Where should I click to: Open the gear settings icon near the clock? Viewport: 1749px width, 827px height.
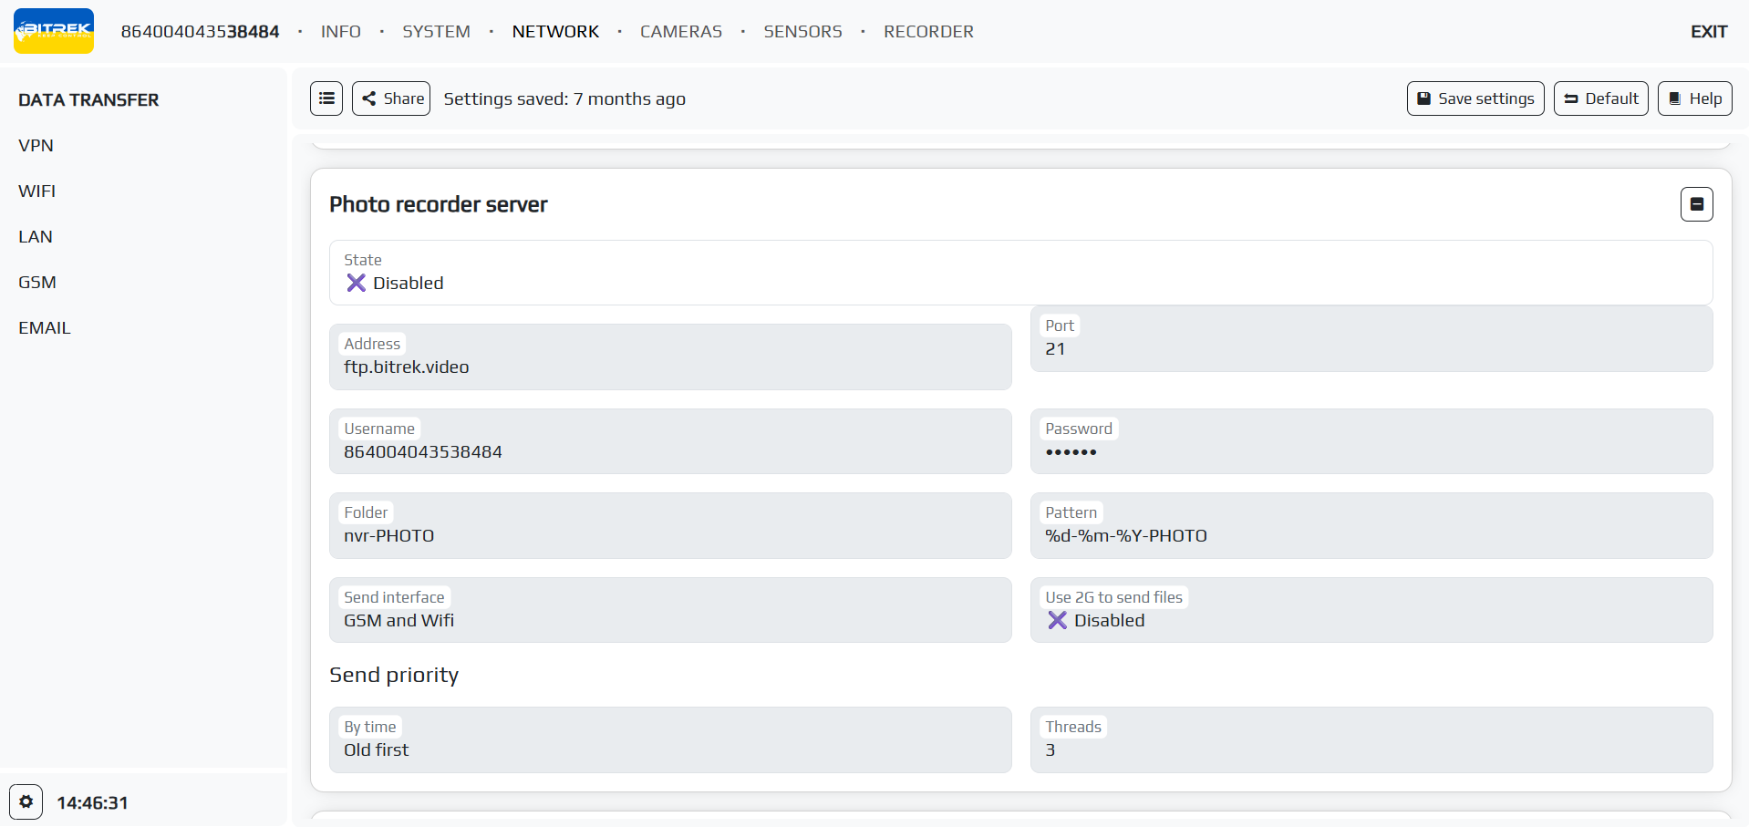click(26, 801)
